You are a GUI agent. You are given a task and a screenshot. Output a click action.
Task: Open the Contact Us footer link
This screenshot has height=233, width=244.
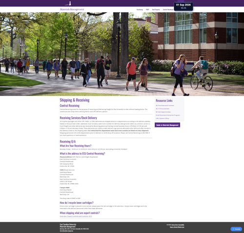[x=71, y=231]
